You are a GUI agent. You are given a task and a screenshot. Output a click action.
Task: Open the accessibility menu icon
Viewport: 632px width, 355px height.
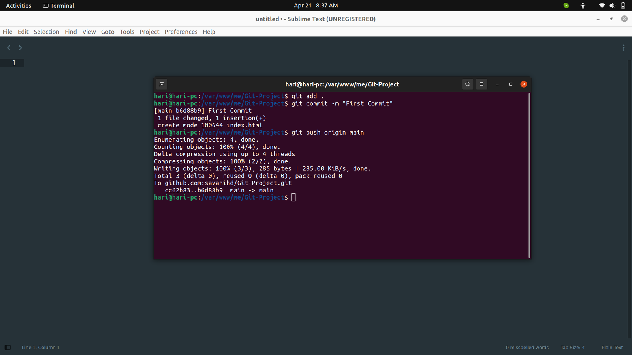pos(583,6)
